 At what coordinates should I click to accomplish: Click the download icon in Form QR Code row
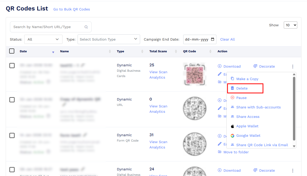(219, 136)
